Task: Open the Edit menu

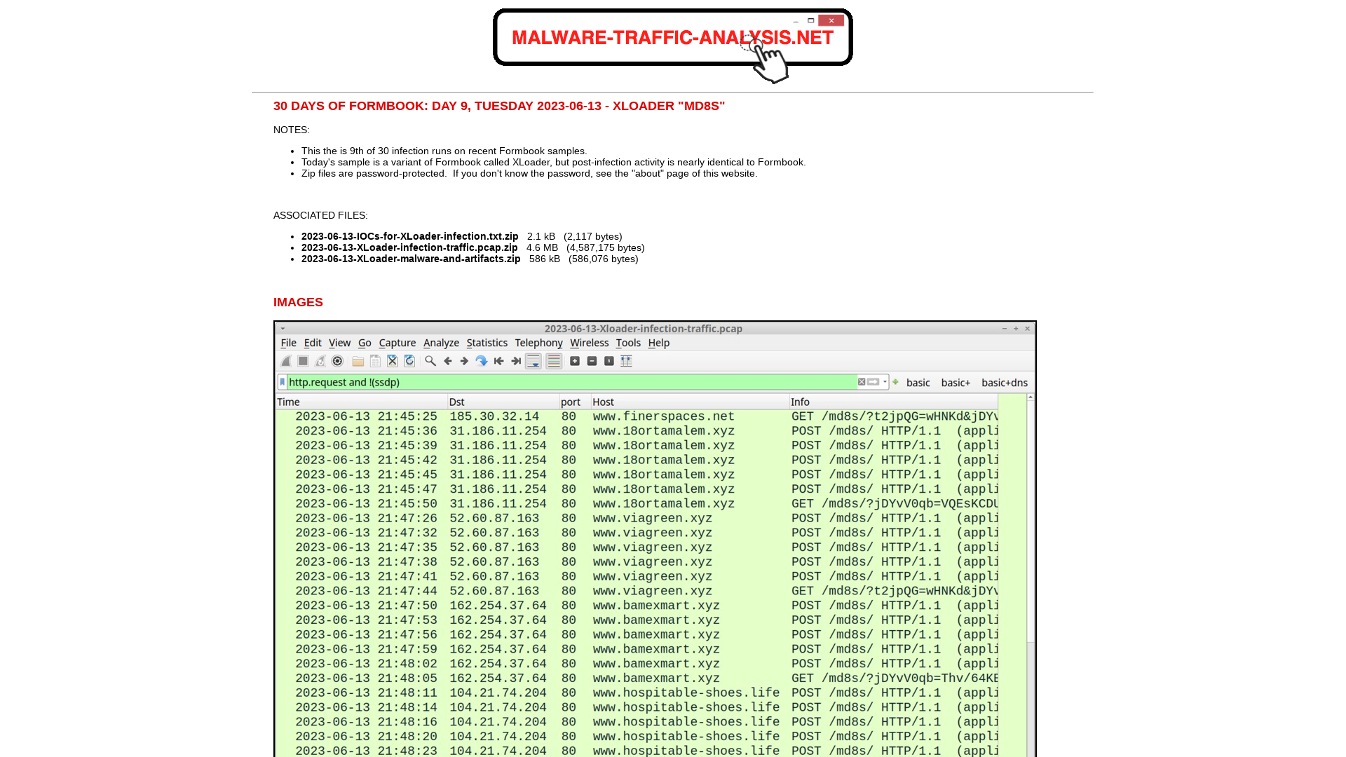Action: coord(313,343)
